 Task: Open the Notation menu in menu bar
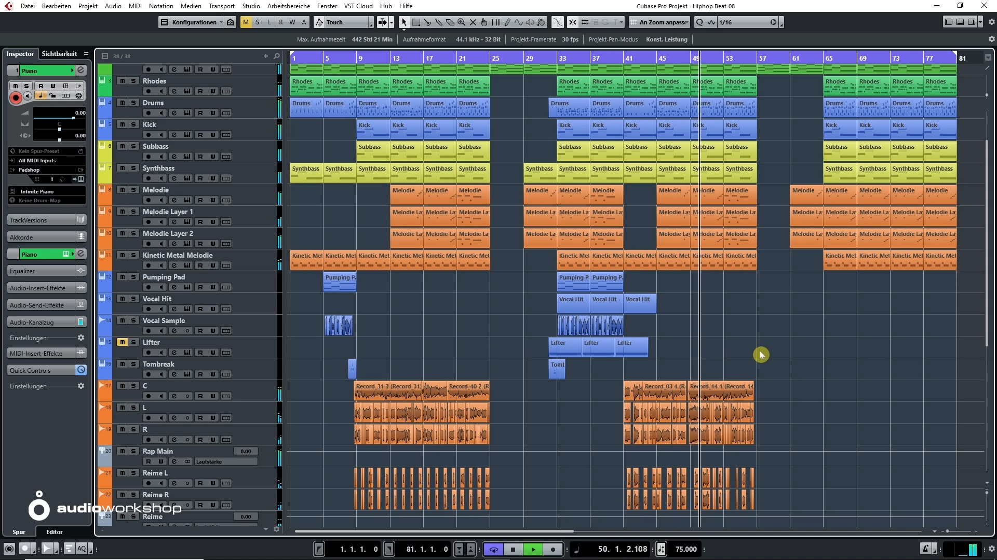161,6
